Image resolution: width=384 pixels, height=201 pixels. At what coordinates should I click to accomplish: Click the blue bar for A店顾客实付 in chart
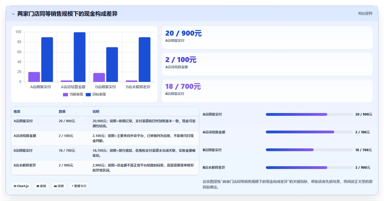[x=47, y=60]
